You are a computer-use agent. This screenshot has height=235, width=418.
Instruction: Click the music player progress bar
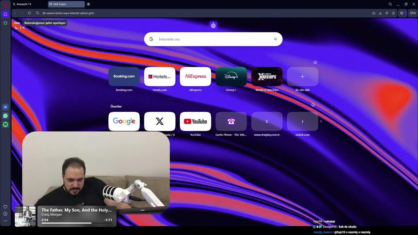point(77,223)
